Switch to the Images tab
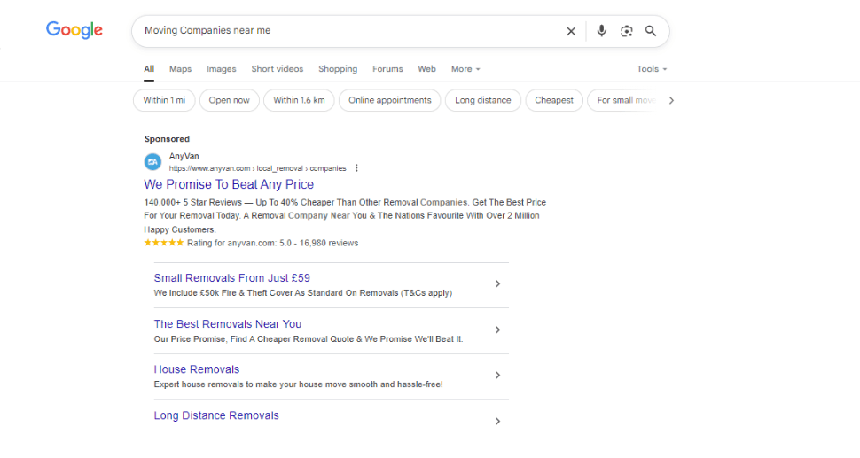Screen dimensions: 860x458 point(221,69)
